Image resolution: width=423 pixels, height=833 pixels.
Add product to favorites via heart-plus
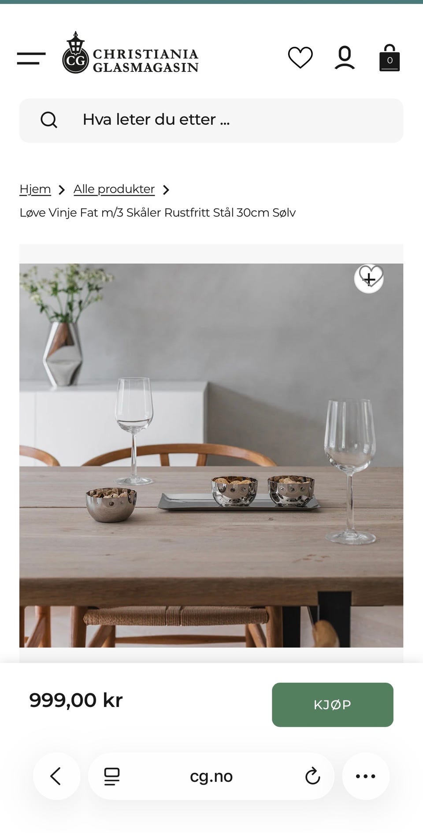point(369,279)
